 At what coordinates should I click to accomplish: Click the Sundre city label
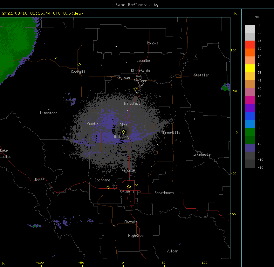(x=93, y=124)
